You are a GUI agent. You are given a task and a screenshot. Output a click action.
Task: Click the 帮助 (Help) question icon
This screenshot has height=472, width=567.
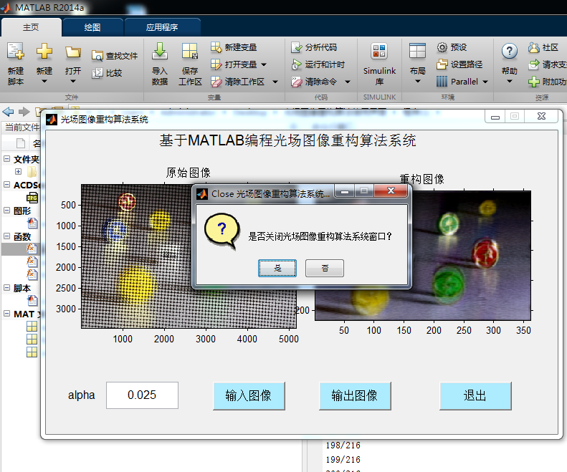[509, 51]
